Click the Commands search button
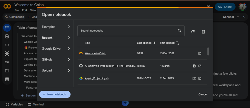 tap(15, 17)
